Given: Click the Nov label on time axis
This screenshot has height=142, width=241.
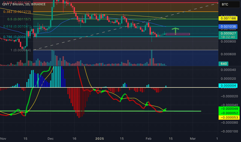Looking at the screenshot, I should (3, 139).
